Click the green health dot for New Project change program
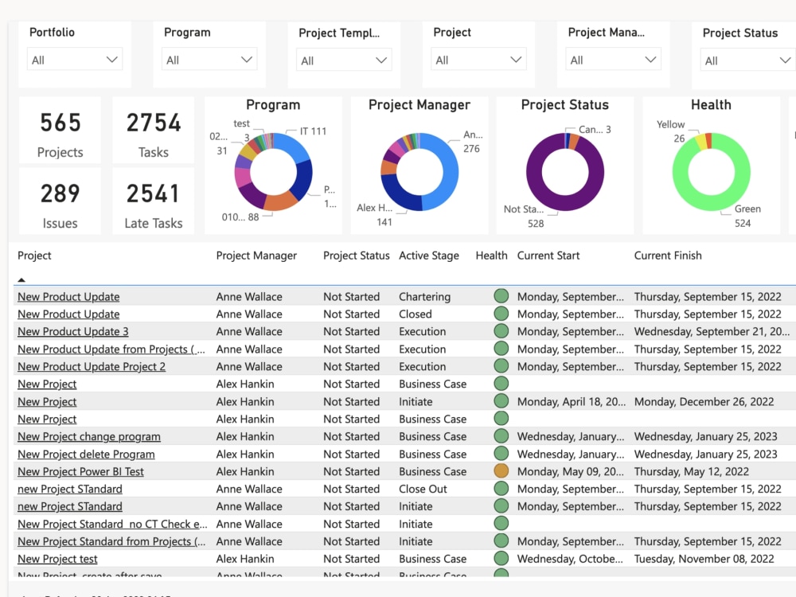 coord(501,436)
